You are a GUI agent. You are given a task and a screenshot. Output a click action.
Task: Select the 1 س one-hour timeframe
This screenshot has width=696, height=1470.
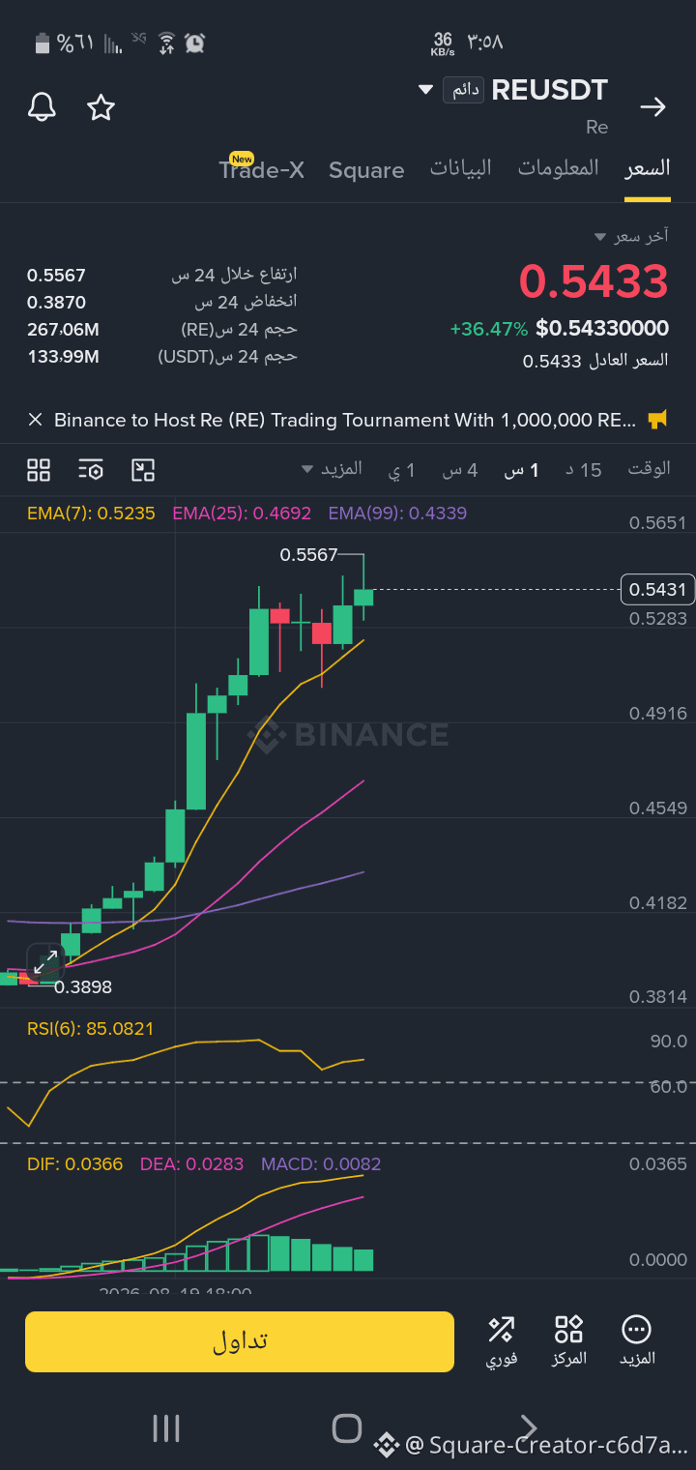click(x=522, y=470)
